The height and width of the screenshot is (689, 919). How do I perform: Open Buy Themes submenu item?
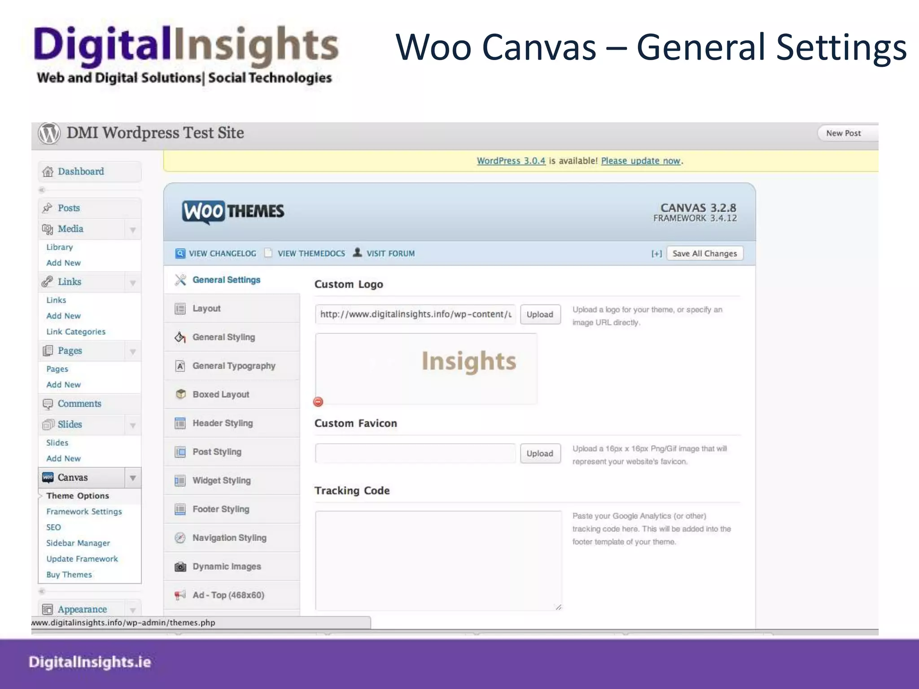click(69, 575)
